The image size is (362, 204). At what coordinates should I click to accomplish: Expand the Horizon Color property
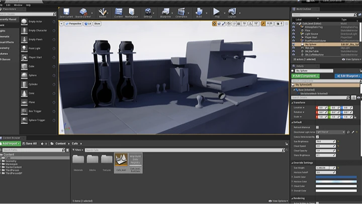[292, 181]
